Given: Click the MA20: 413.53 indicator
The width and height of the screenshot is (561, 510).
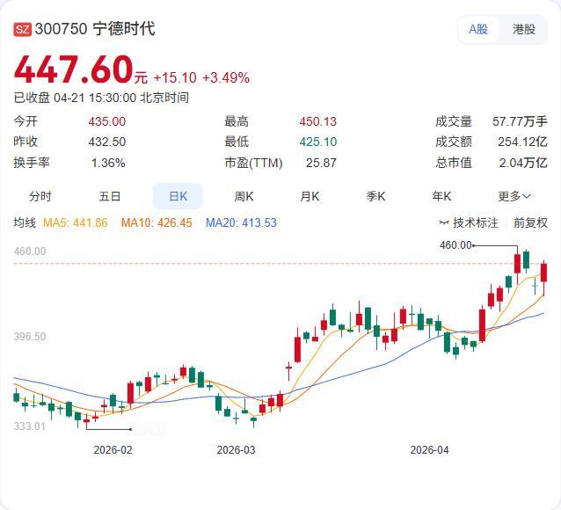Looking at the screenshot, I should pyautogui.click(x=241, y=222).
